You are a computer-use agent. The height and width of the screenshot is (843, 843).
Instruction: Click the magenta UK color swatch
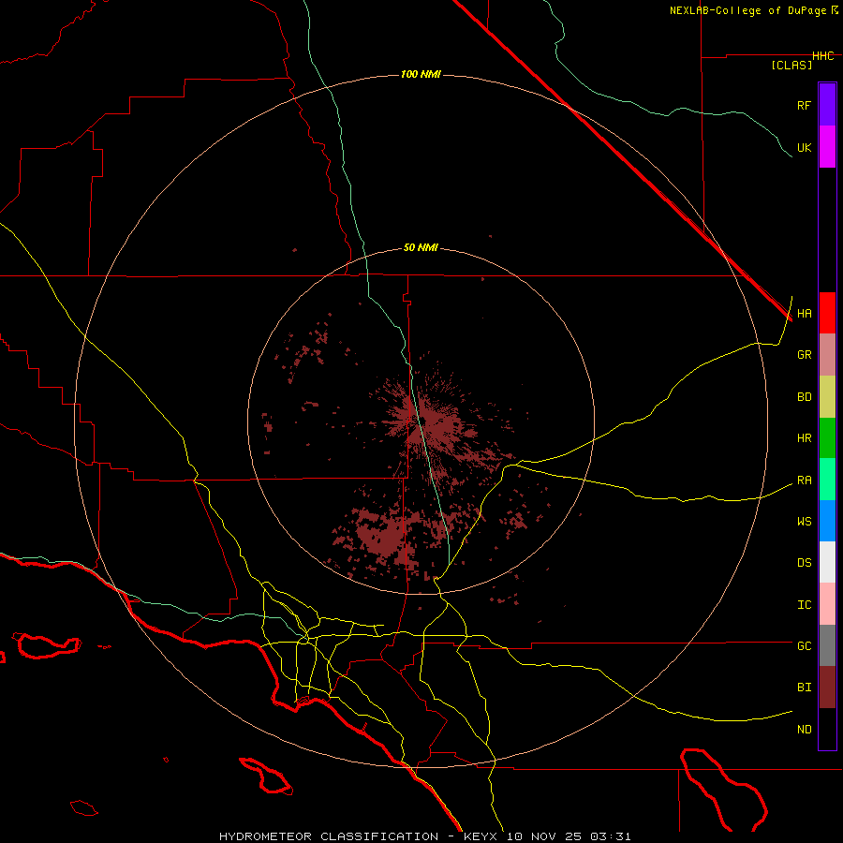coord(827,147)
